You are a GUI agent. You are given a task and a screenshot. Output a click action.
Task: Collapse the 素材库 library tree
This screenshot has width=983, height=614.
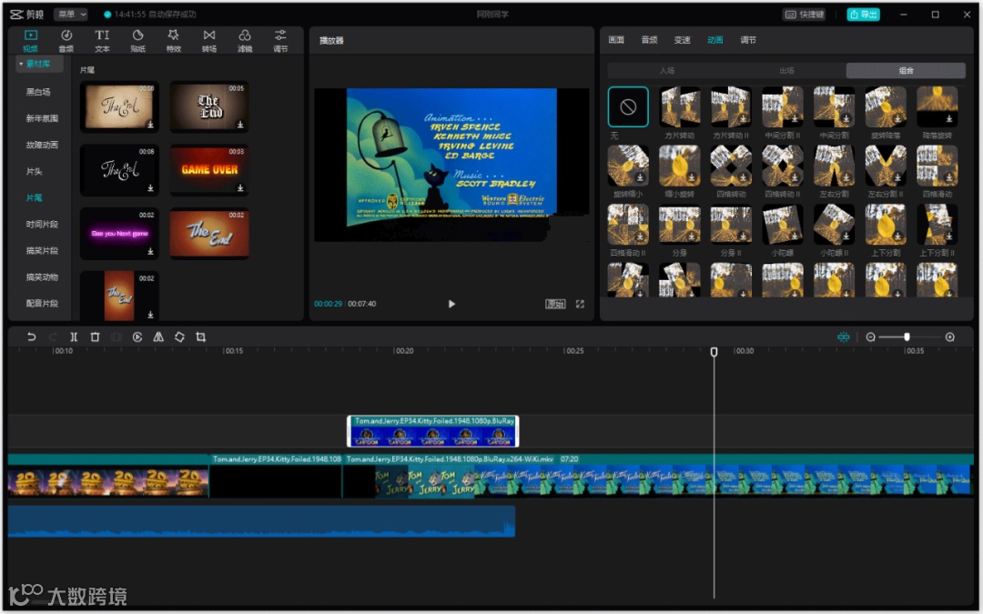[x=21, y=64]
